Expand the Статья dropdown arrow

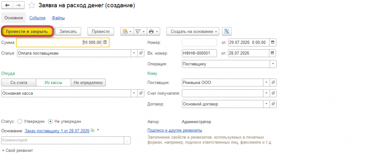(134, 53)
